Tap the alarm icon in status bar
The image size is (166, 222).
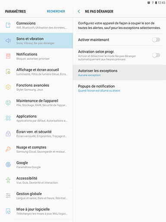[149, 3]
